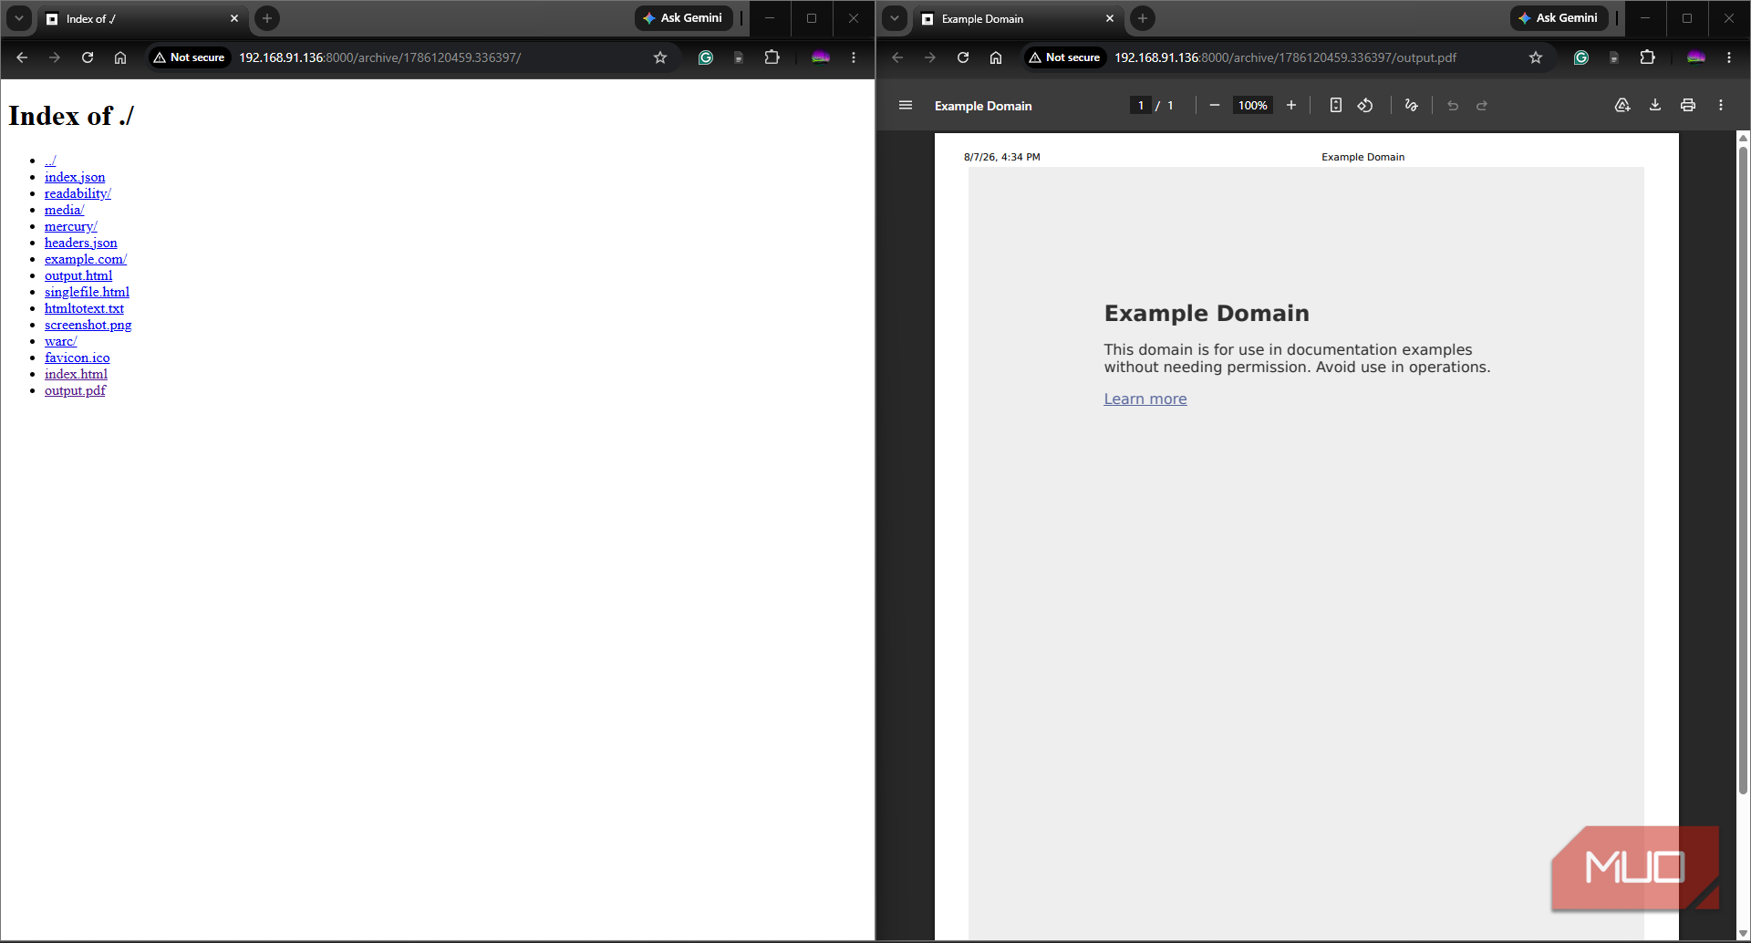Image resolution: width=1751 pixels, height=943 pixels.
Task: Open the warc/ folder link
Action: 60,341
